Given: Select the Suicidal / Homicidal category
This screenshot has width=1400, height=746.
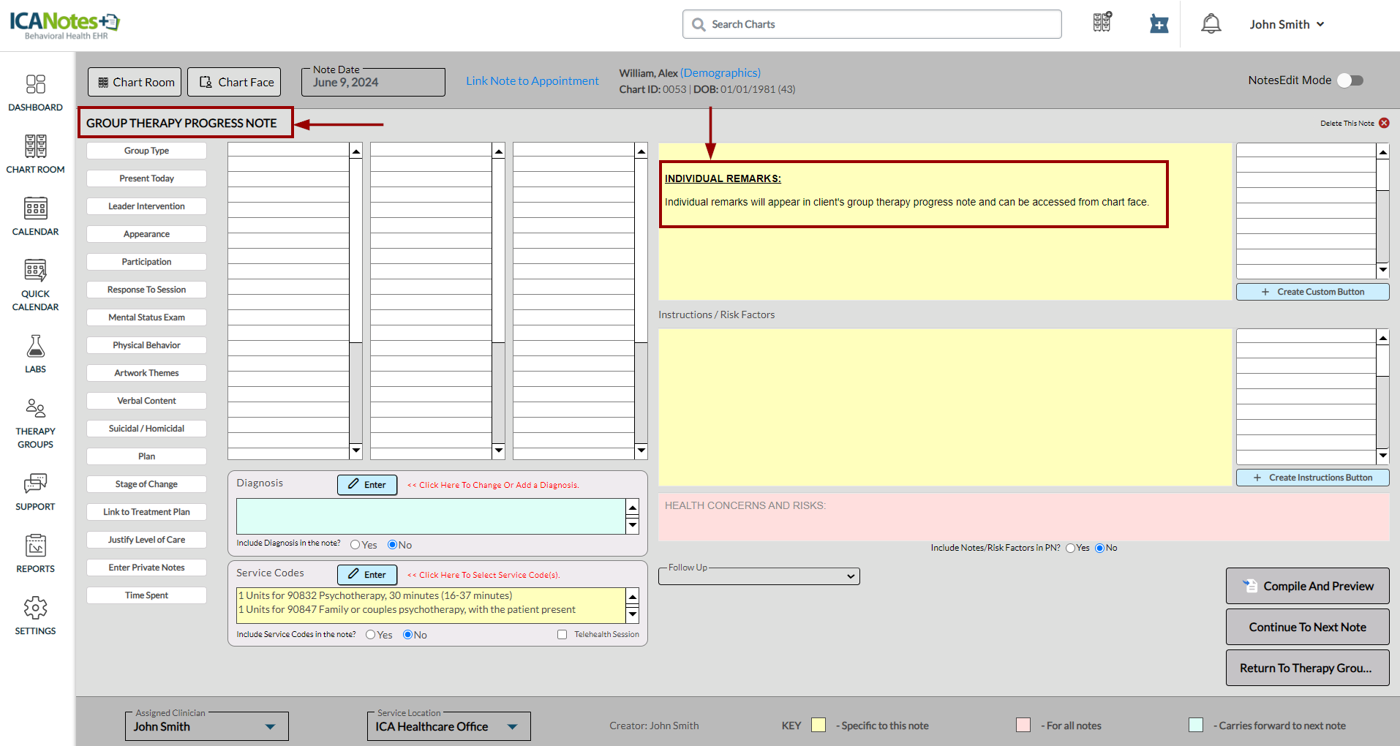Looking at the screenshot, I should (x=146, y=429).
